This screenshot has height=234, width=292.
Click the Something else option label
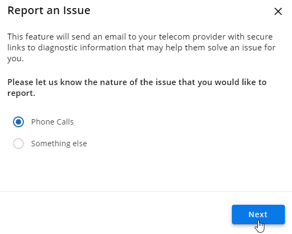59,144
